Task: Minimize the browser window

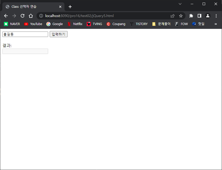Action: click(x=192, y=4)
